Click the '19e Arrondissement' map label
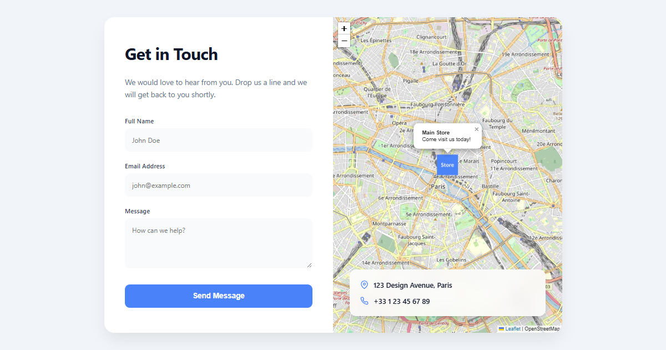The image size is (666, 350). 525,54
